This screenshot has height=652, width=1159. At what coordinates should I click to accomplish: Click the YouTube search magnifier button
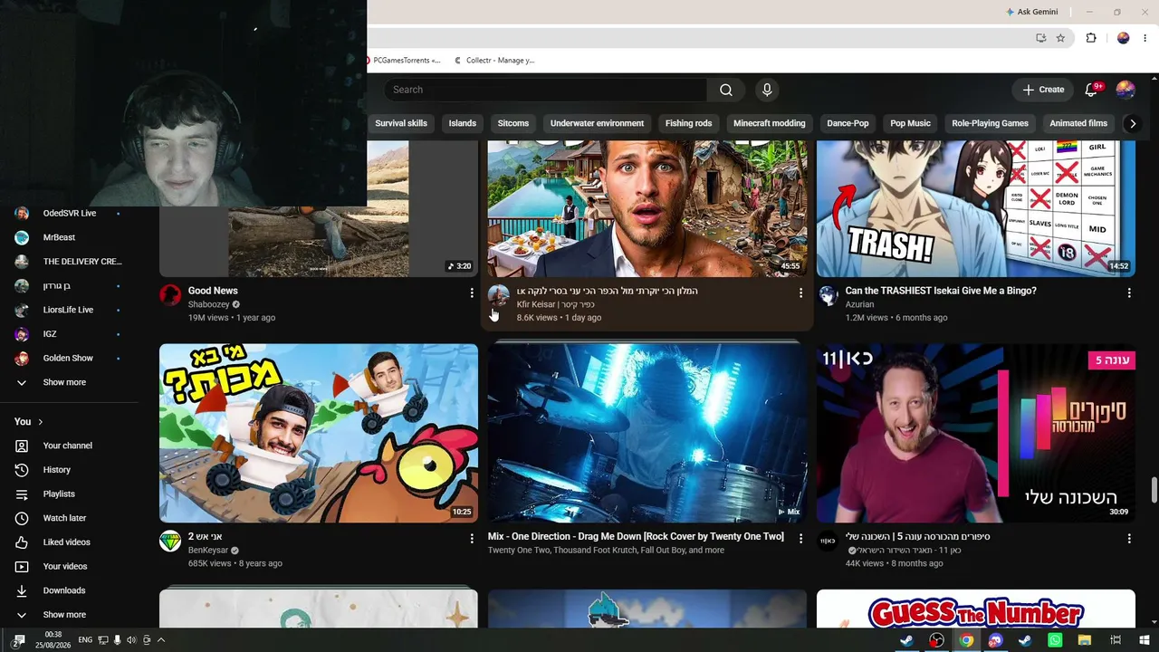(725, 90)
